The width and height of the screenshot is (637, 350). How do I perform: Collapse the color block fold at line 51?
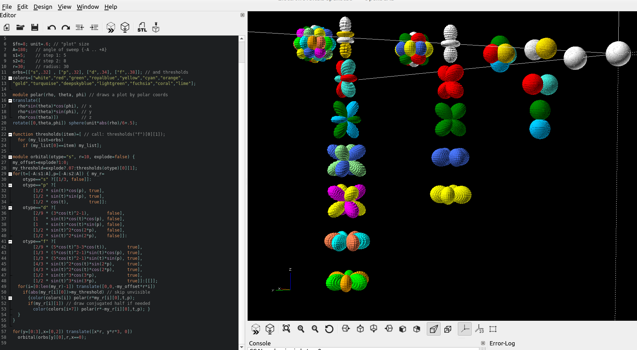10,298
